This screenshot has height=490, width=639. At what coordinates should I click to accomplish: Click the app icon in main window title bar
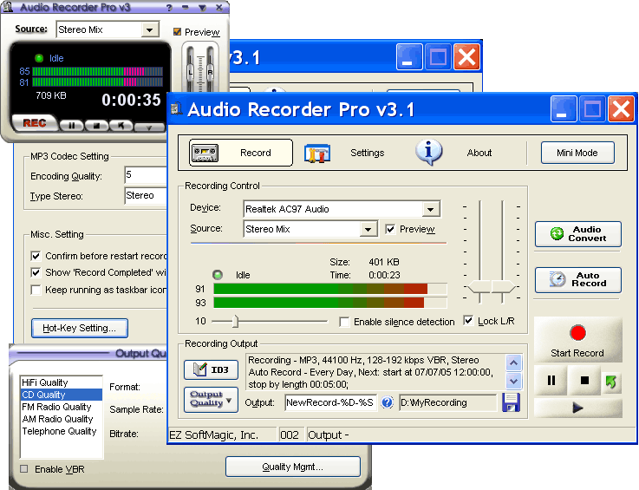[176, 109]
